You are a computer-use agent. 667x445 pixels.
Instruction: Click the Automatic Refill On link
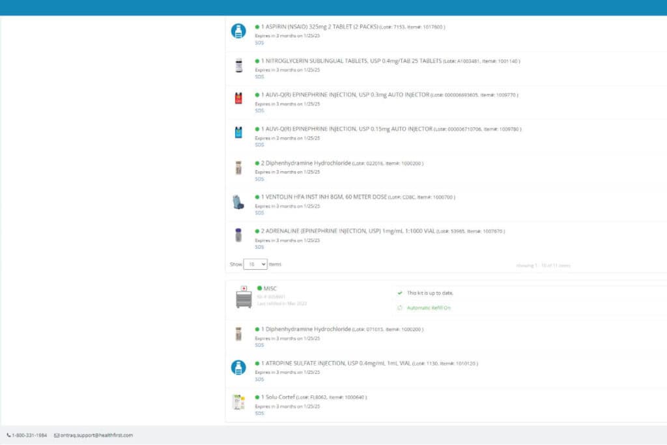(x=429, y=308)
